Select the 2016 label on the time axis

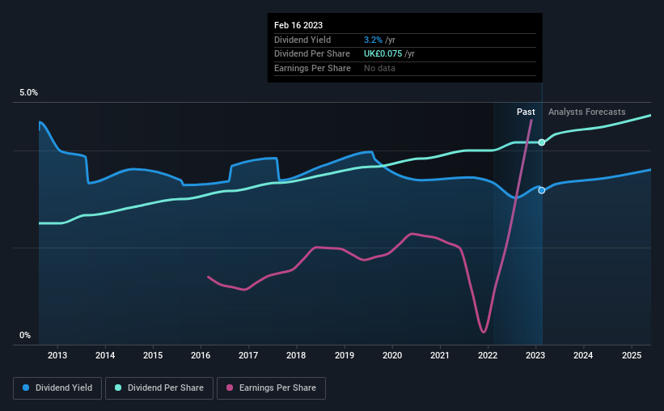(x=201, y=355)
